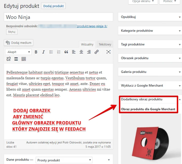This screenshot has height=164, width=182.
Task: Switch to the Wizualny editor tab
Action: pos(87,44)
